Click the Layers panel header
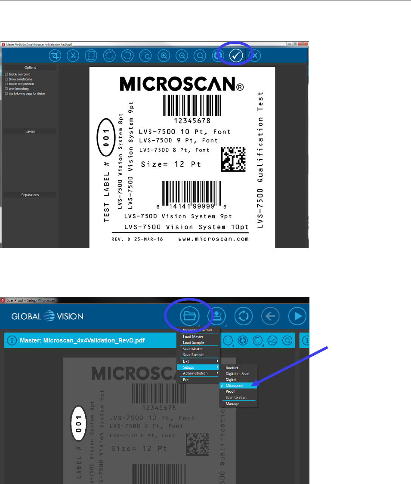This screenshot has height=484, width=411. [30, 132]
